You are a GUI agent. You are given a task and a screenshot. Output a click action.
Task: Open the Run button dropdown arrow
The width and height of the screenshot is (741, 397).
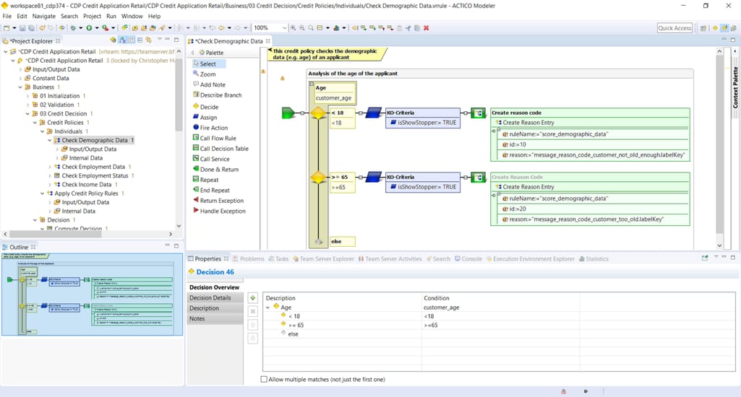[x=97, y=28]
